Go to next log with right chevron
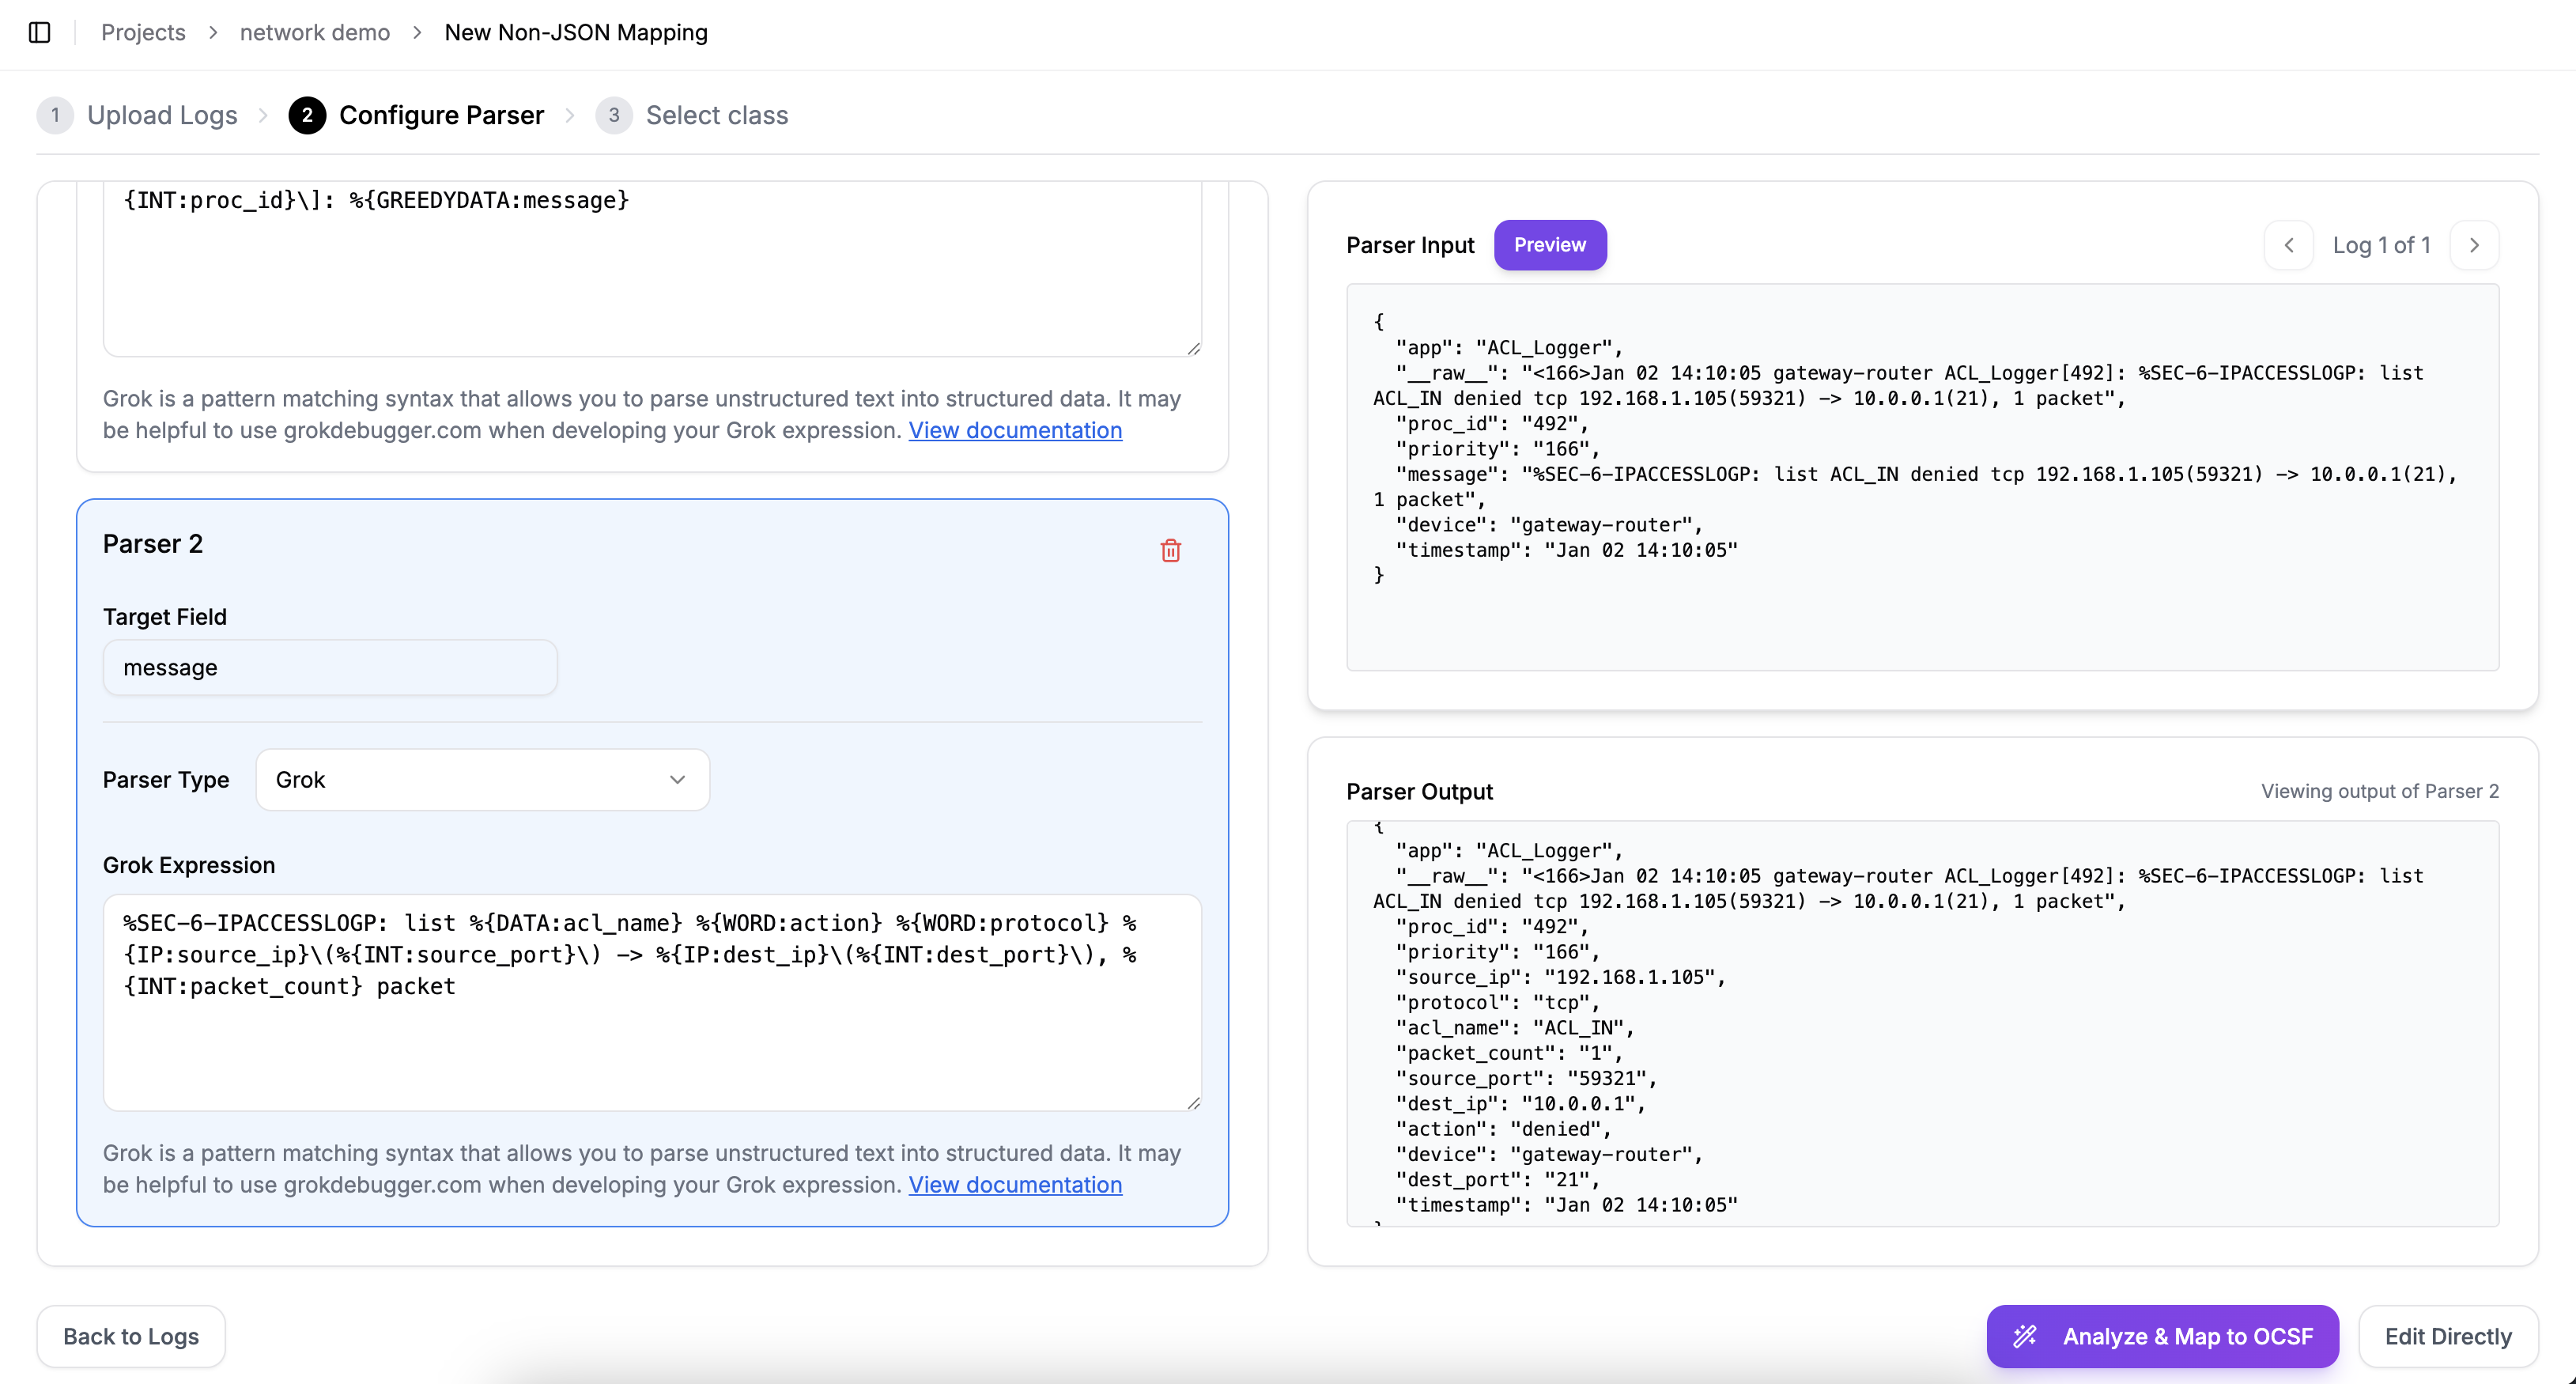 coord(2474,245)
